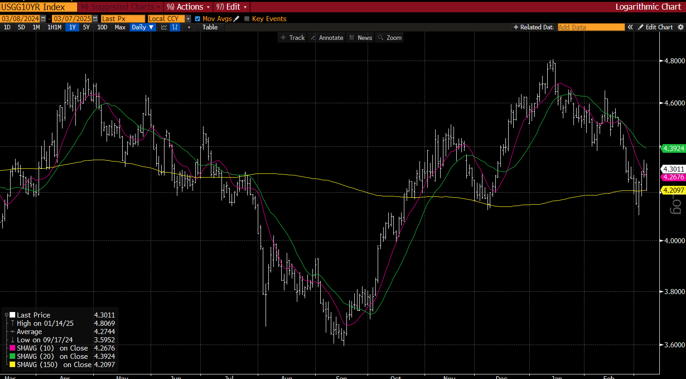
Task: Select the 5Y time range tab
Action: click(86, 28)
